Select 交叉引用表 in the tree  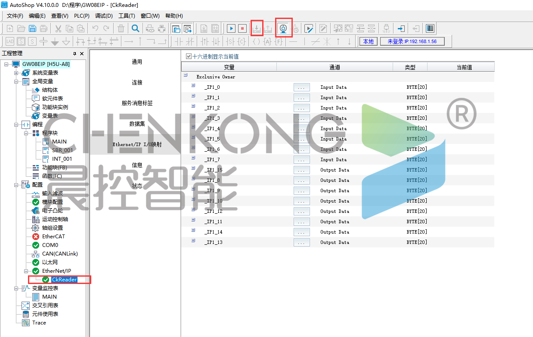(x=45, y=306)
